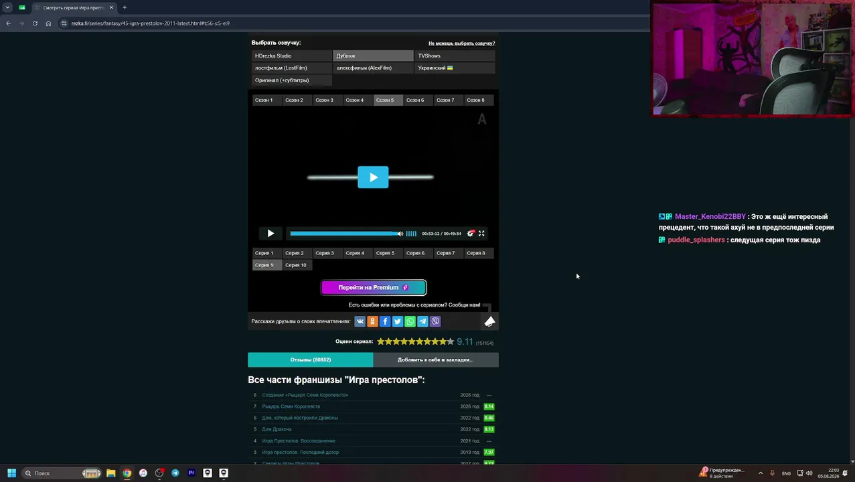The height and width of the screenshot is (482, 855).
Task: Mute audio via speaker icon in player
Action: pos(400,234)
